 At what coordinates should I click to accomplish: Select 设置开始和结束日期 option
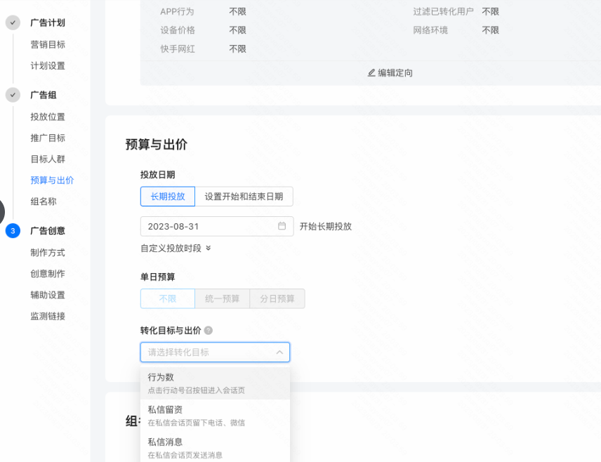(x=244, y=197)
